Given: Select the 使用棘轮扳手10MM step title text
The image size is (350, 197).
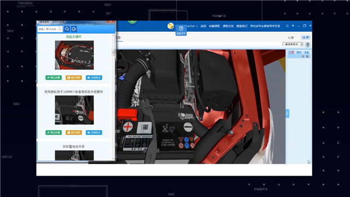Looking at the screenshot, I should (73, 91).
